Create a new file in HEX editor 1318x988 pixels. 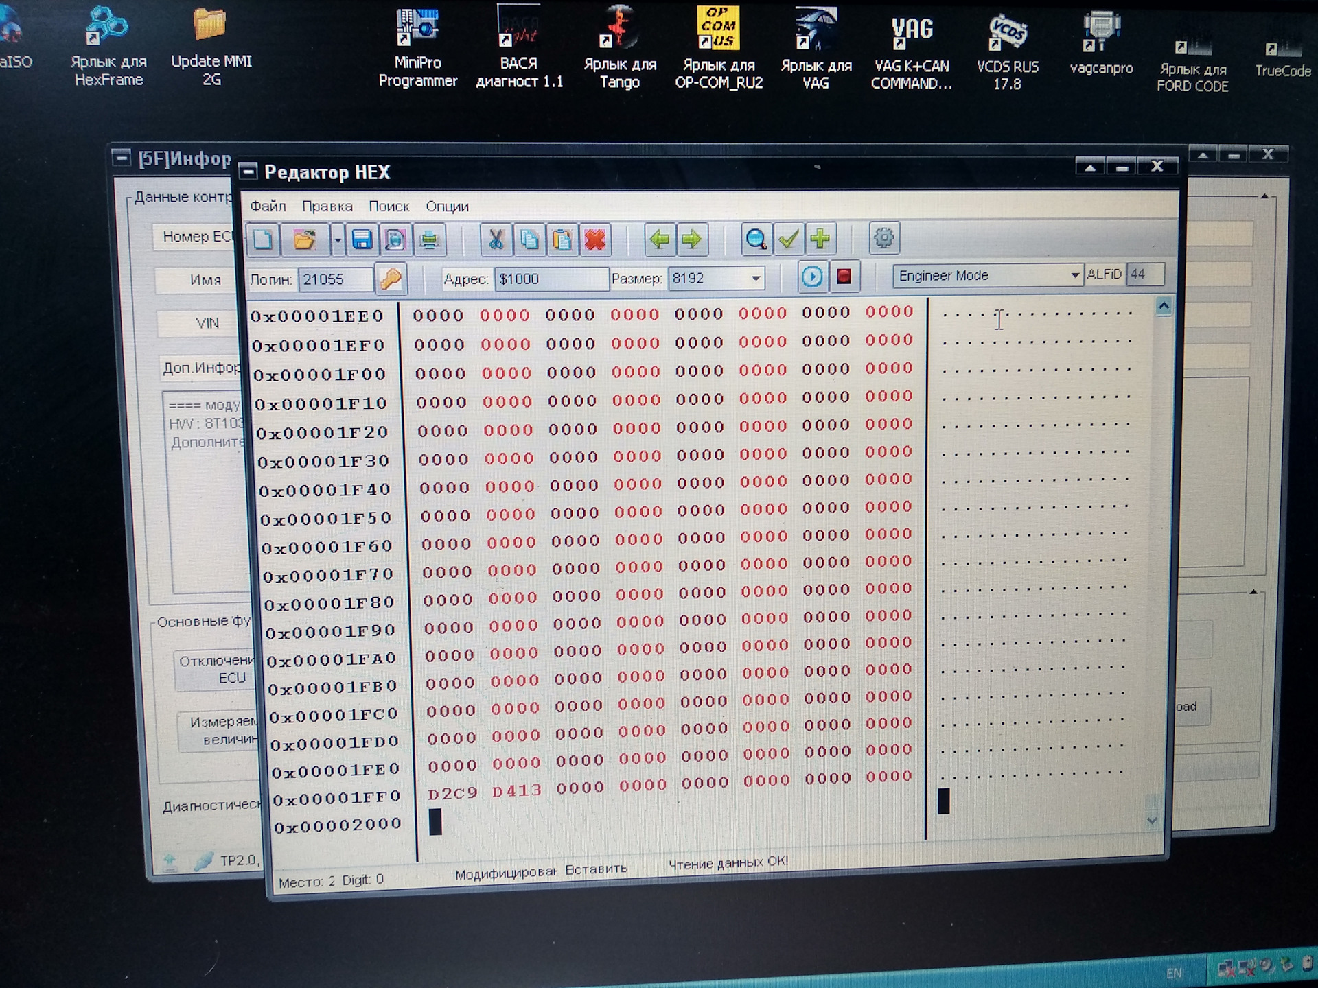(263, 239)
